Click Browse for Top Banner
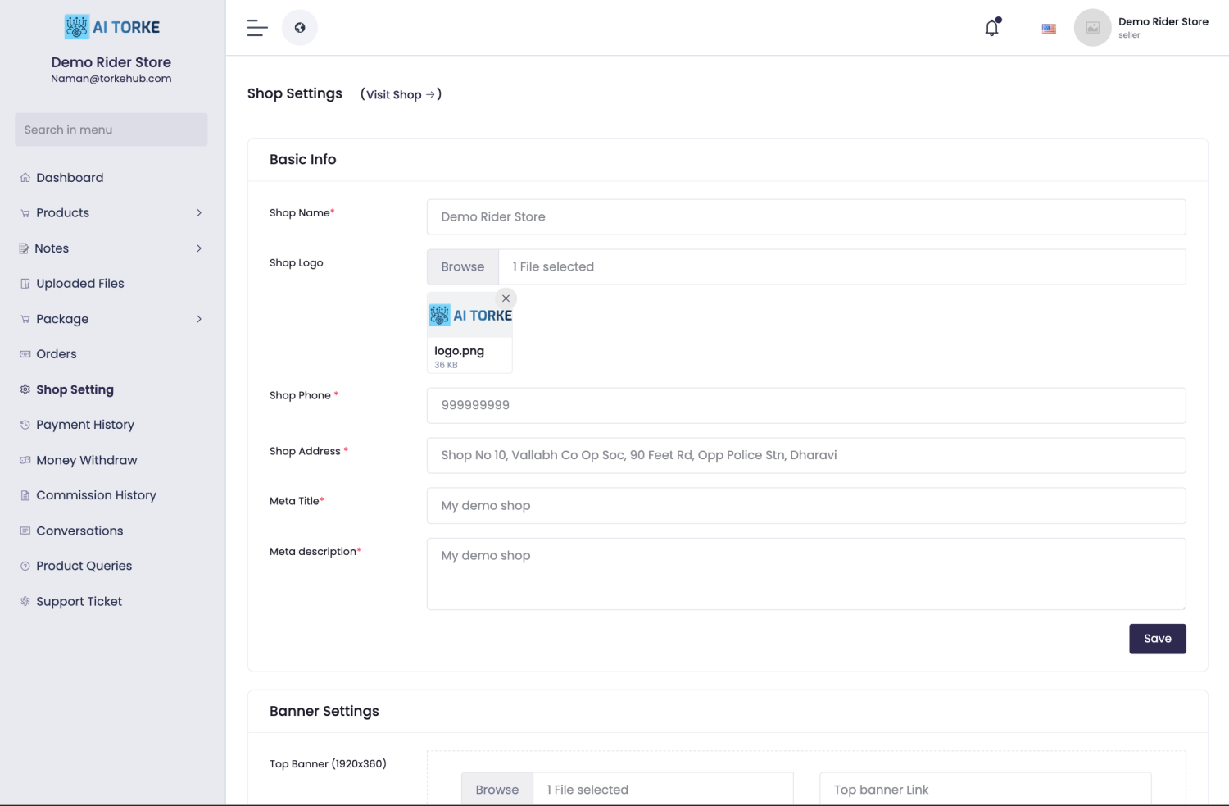 497,790
